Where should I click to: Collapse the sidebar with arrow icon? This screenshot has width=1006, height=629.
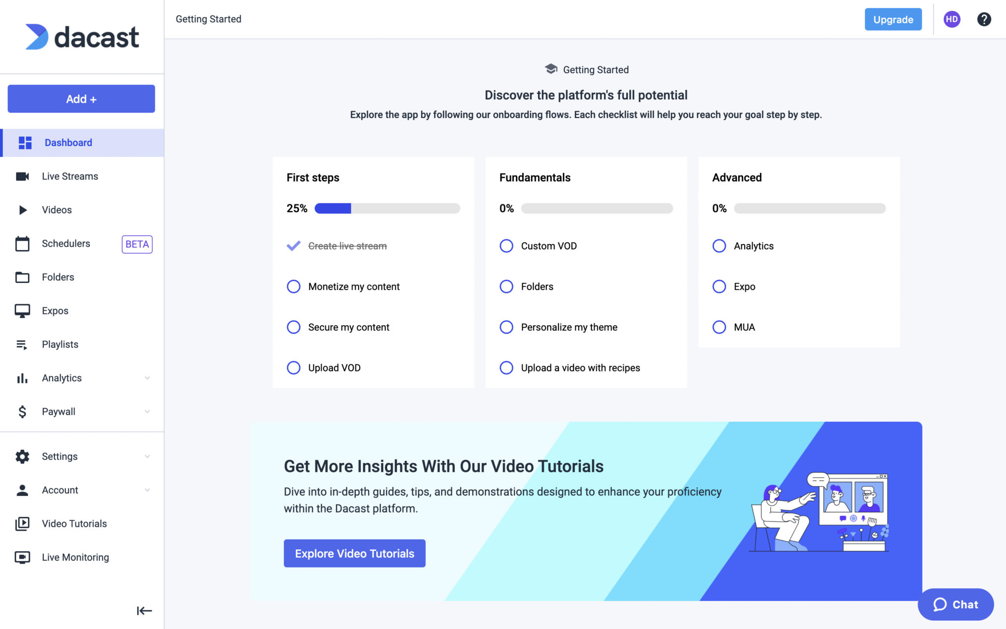tap(144, 611)
